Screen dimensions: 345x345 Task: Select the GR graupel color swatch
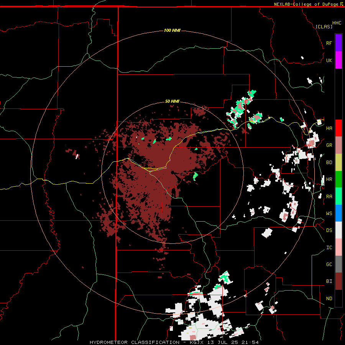[x=338, y=145]
